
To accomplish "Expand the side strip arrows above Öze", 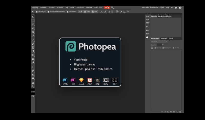I will point(148,14).
